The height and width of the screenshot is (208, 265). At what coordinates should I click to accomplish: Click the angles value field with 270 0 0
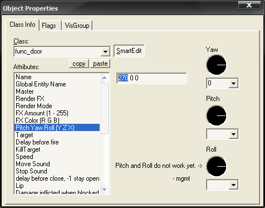pyautogui.click(x=151, y=78)
